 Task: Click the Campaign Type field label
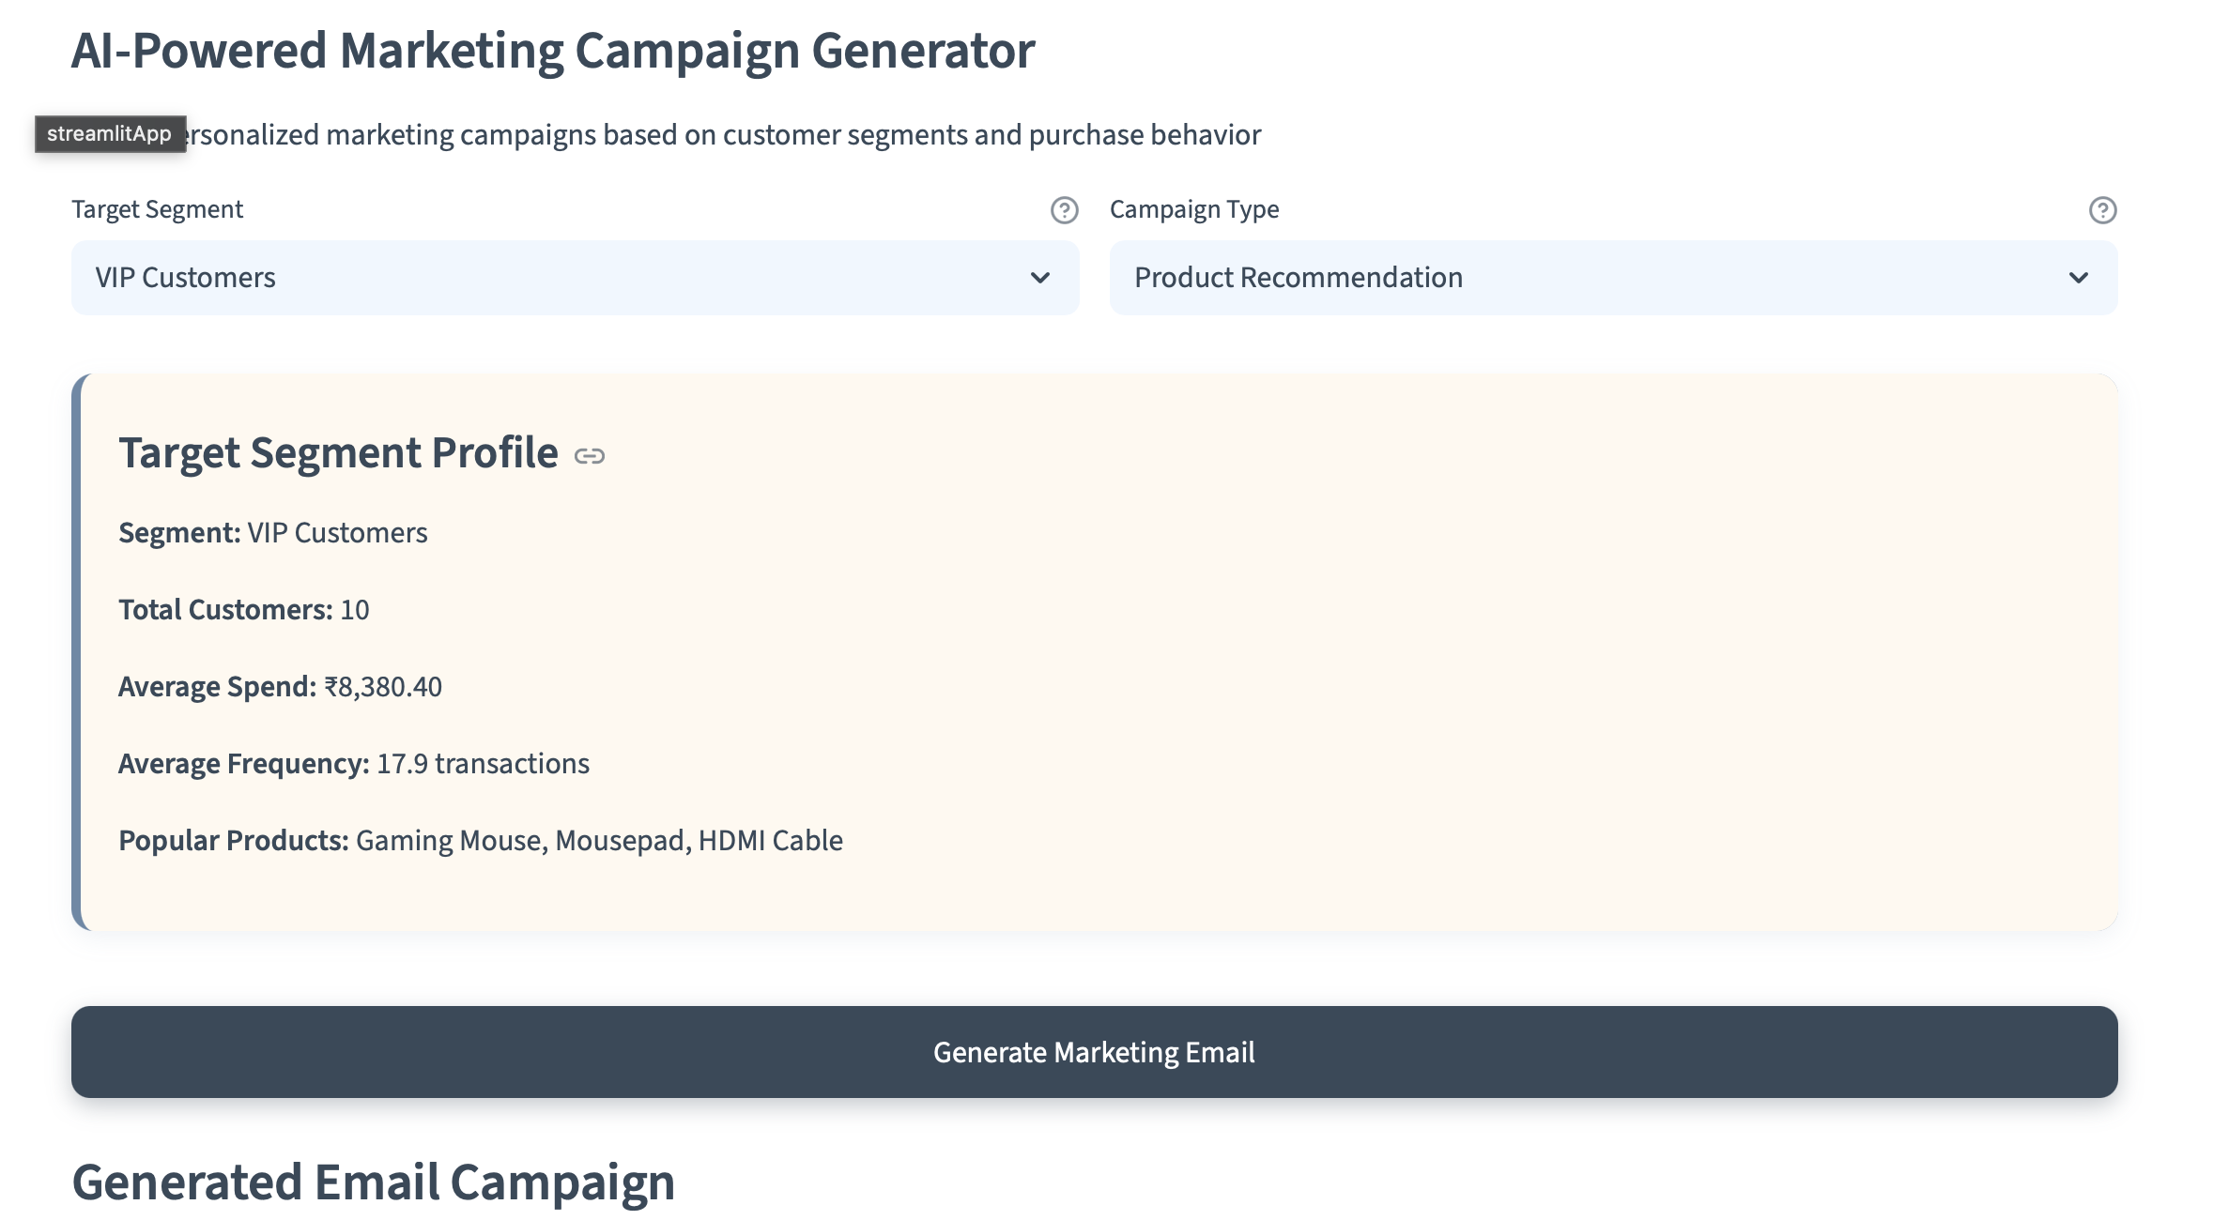tap(1193, 209)
